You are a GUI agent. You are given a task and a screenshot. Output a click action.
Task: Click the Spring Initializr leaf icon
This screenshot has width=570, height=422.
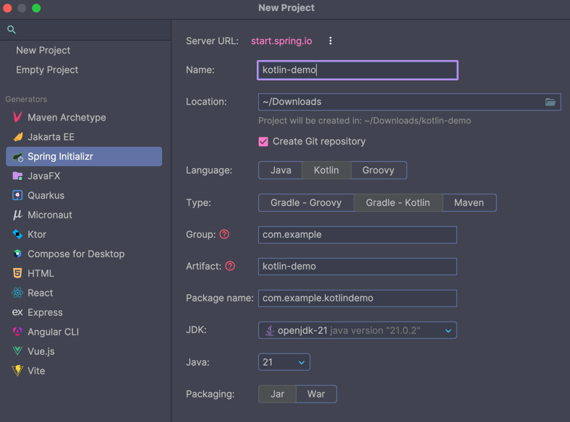18,157
